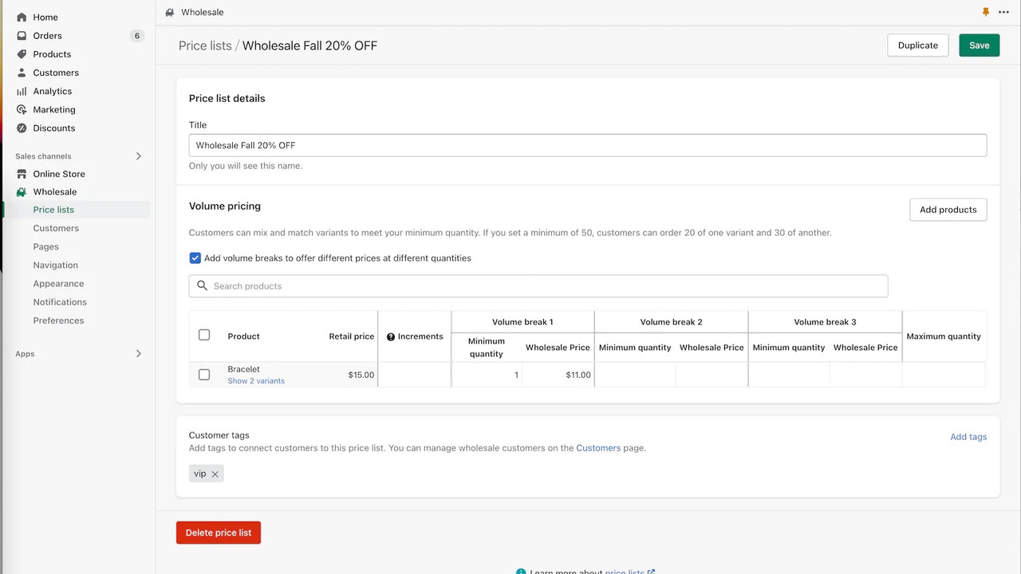Click the Wholesale channel icon in the sidebar
The height and width of the screenshot is (574, 1021).
point(22,192)
